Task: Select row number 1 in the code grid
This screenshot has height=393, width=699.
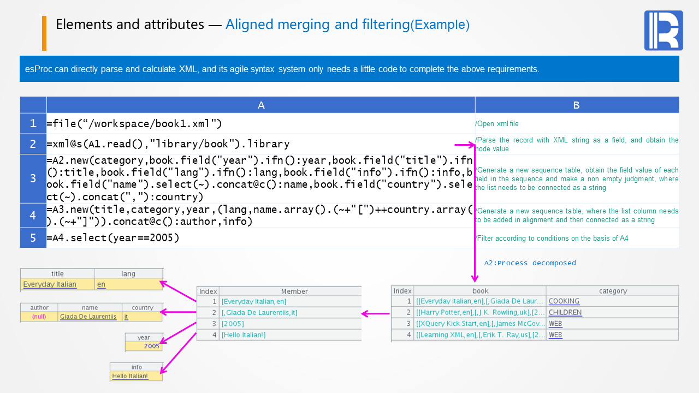Action: point(33,123)
